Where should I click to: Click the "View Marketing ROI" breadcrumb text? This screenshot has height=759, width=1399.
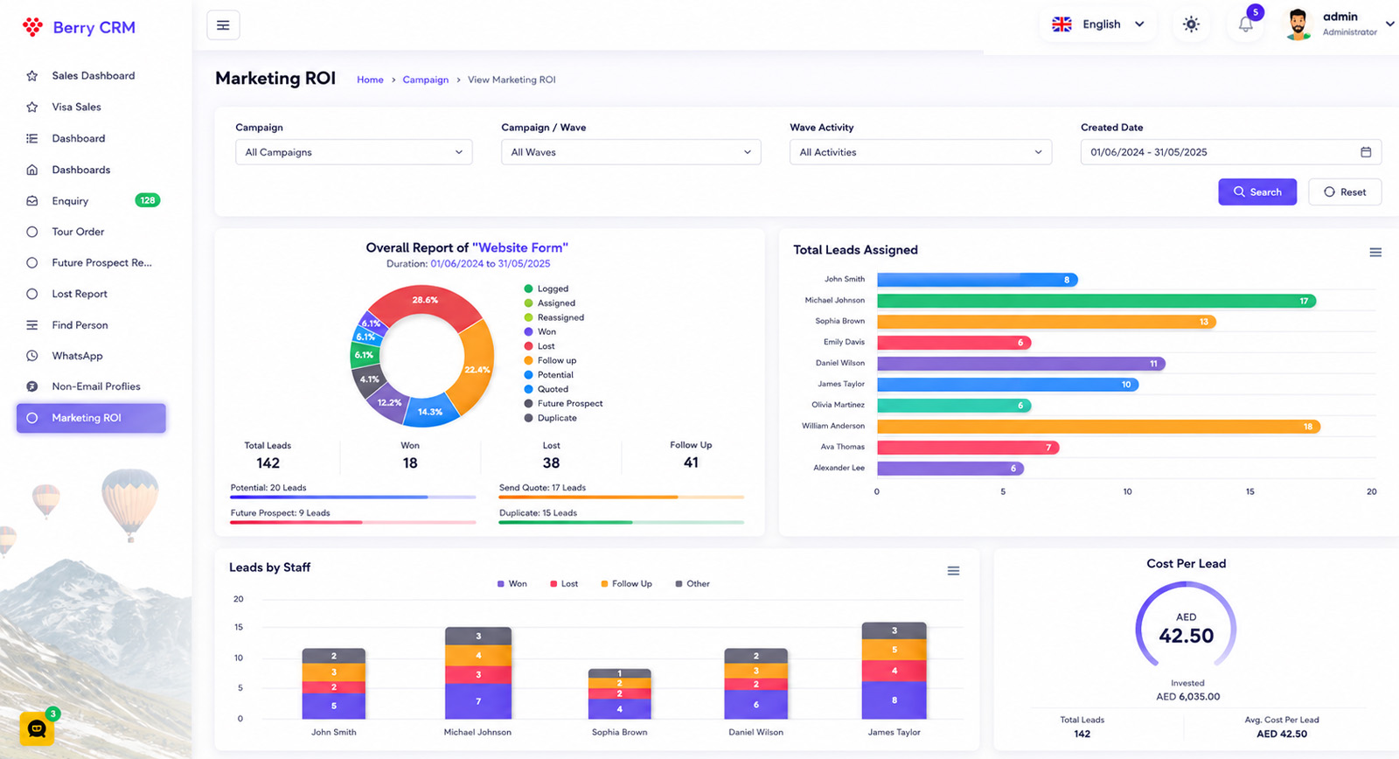[512, 80]
